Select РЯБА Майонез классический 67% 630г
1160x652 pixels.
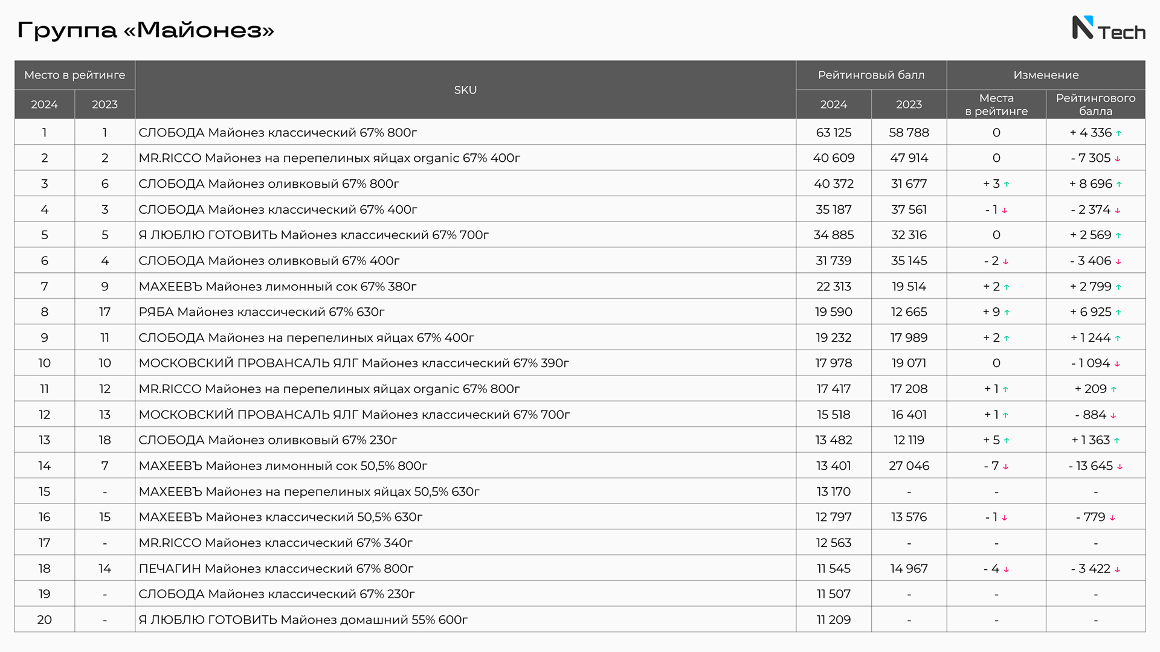tap(580, 312)
